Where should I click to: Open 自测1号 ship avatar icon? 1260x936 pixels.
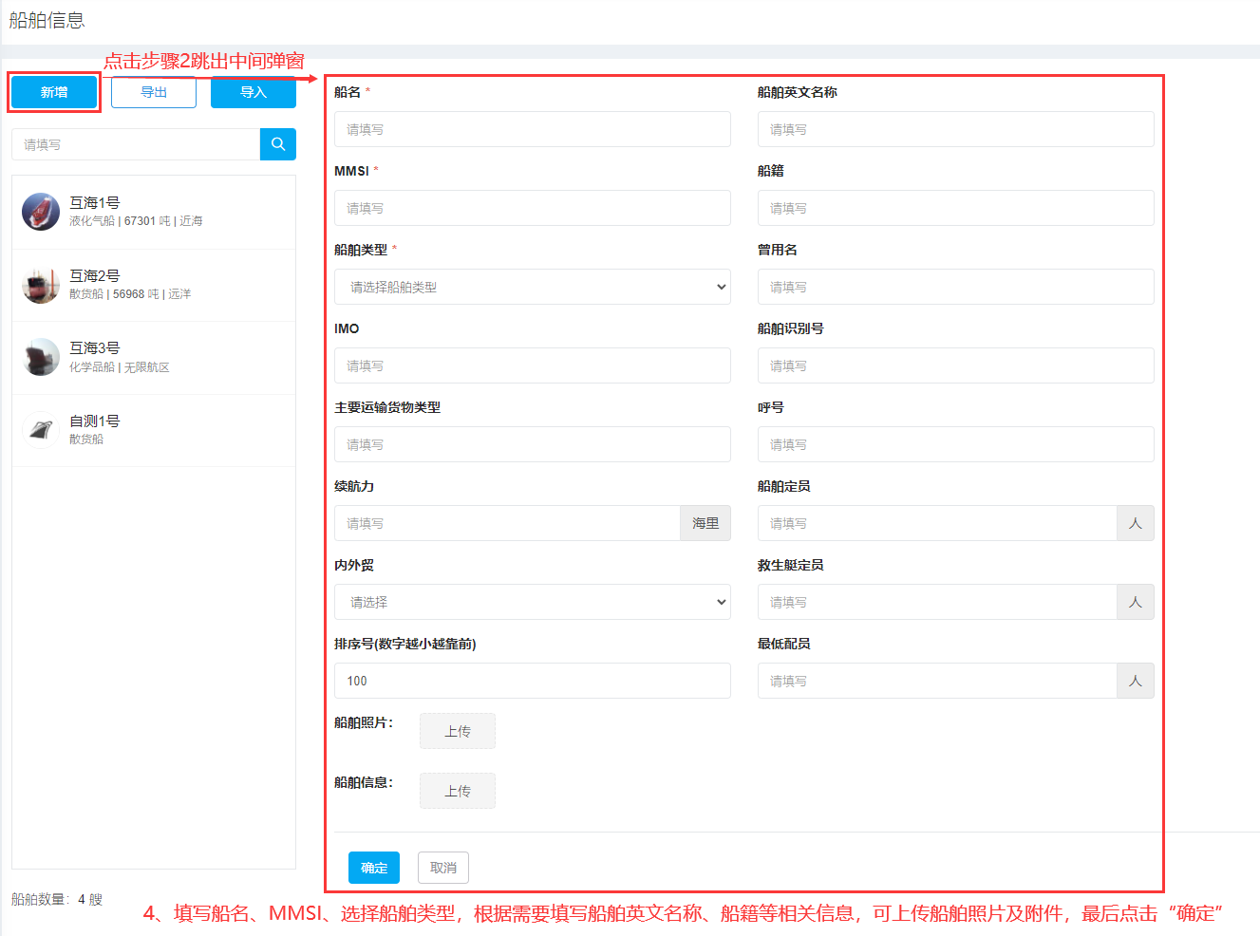[x=41, y=430]
